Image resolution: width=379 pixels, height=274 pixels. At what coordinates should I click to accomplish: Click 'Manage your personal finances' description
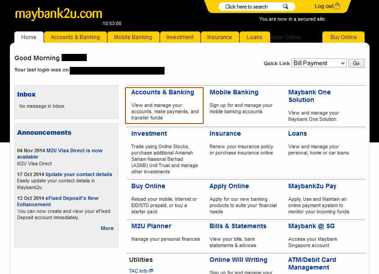[x=165, y=239]
